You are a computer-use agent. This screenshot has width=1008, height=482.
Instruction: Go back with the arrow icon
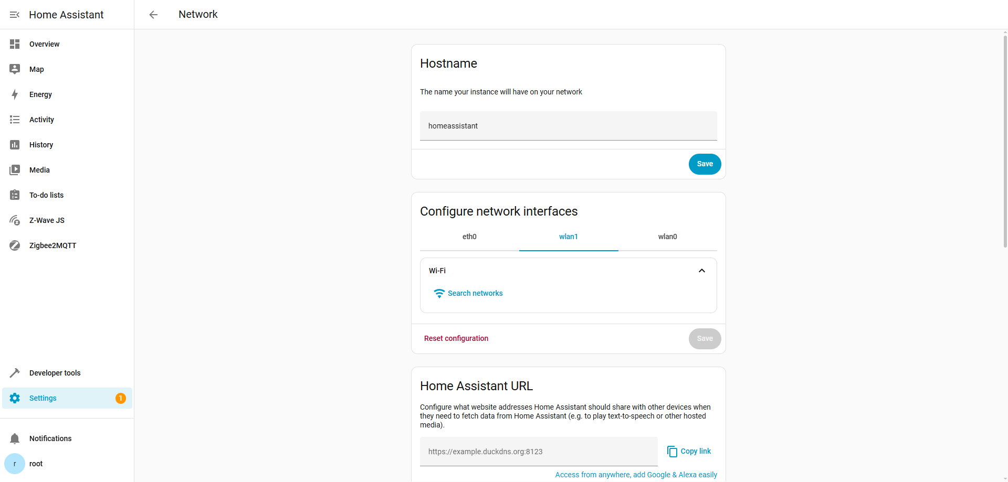(x=153, y=15)
